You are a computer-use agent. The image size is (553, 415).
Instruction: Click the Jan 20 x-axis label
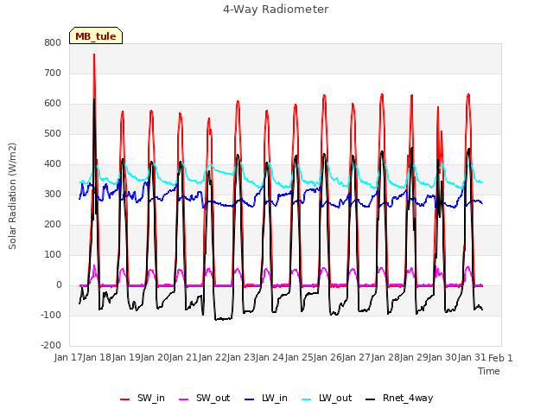tap(155, 358)
